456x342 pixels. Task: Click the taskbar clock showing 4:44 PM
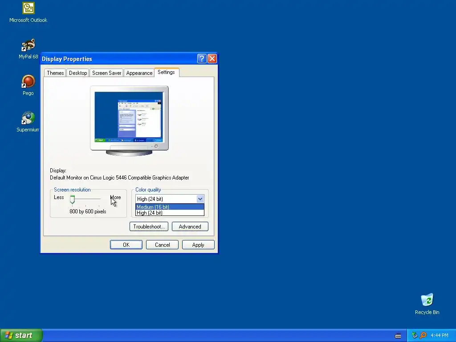[x=440, y=335]
